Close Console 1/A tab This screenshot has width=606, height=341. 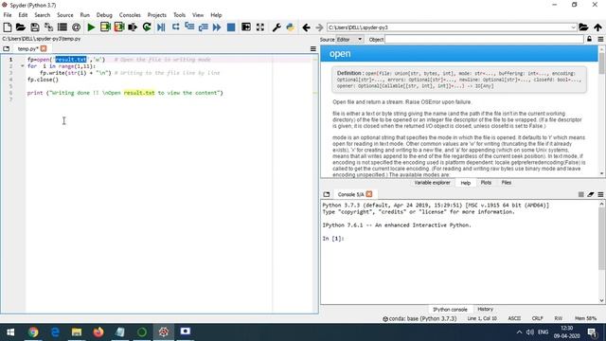(369, 194)
